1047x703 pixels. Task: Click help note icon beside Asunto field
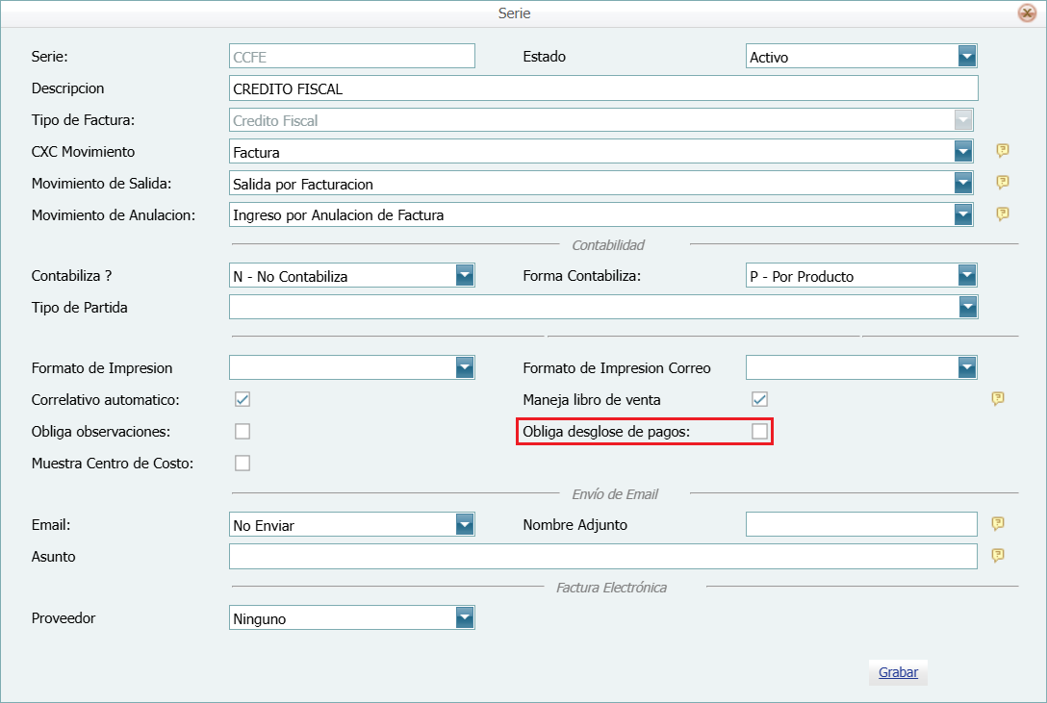tap(998, 556)
